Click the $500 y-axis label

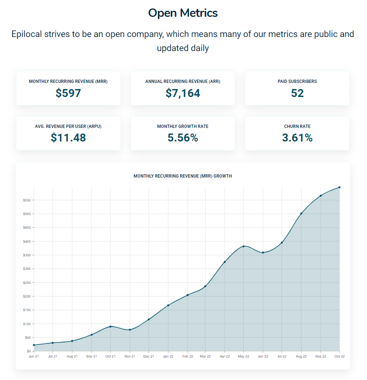(x=27, y=214)
